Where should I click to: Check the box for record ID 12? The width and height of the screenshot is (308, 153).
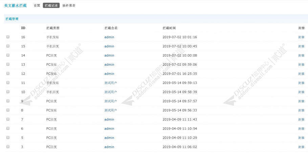(x=8, y=73)
